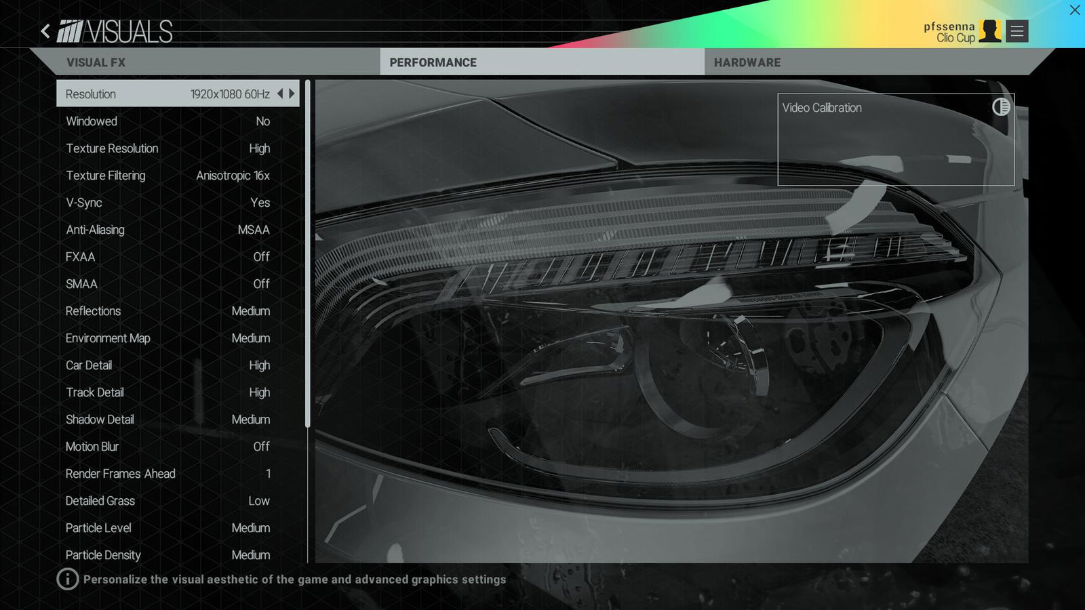The height and width of the screenshot is (610, 1085).
Task: Toggle the Motion Blur setting
Action: point(177,447)
